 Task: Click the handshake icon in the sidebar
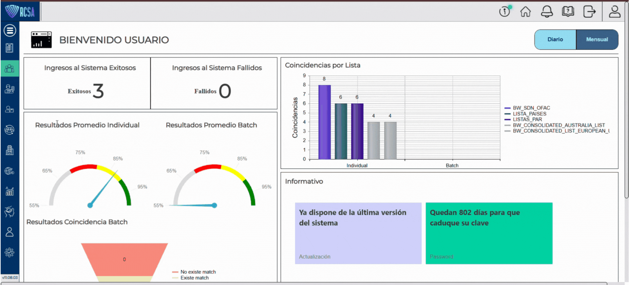click(10, 212)
